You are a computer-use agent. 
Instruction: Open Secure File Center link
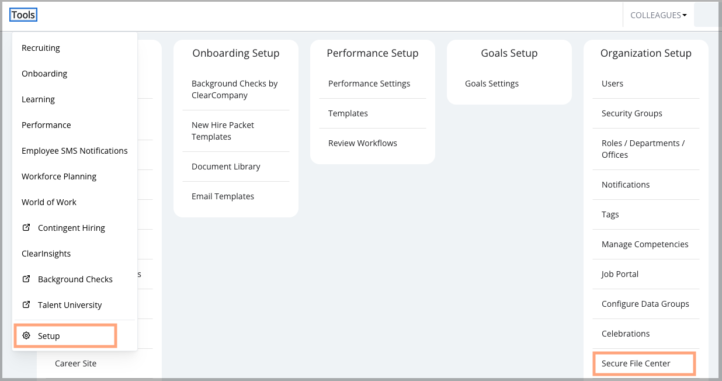coord(636,363)
